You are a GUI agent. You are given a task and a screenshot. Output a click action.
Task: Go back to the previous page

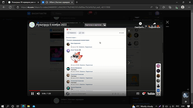click(x=4, y=7)
